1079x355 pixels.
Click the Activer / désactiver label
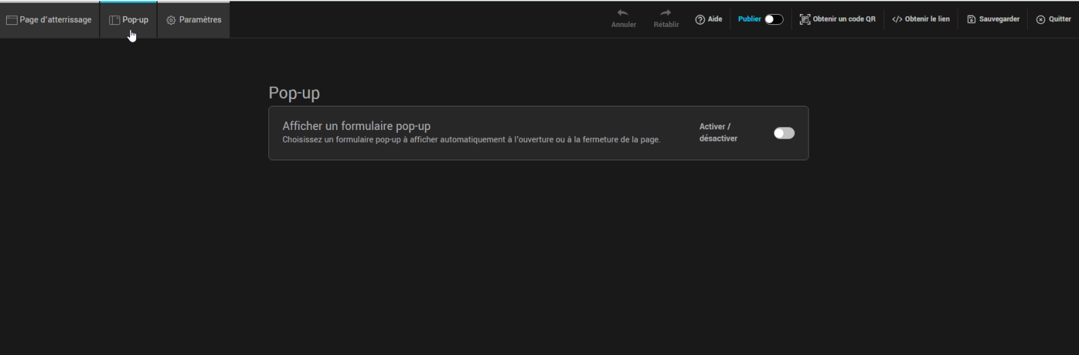click(718, 133)
